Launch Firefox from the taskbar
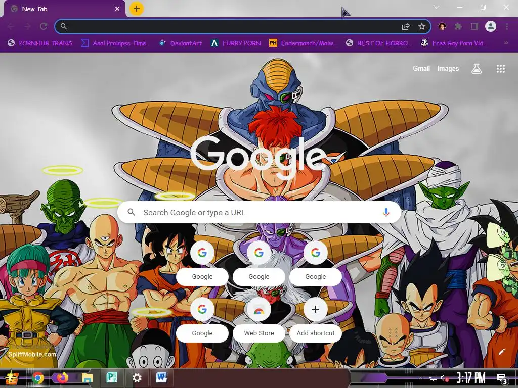This screenshot has height=388, width=518. (x=62, y=378)
